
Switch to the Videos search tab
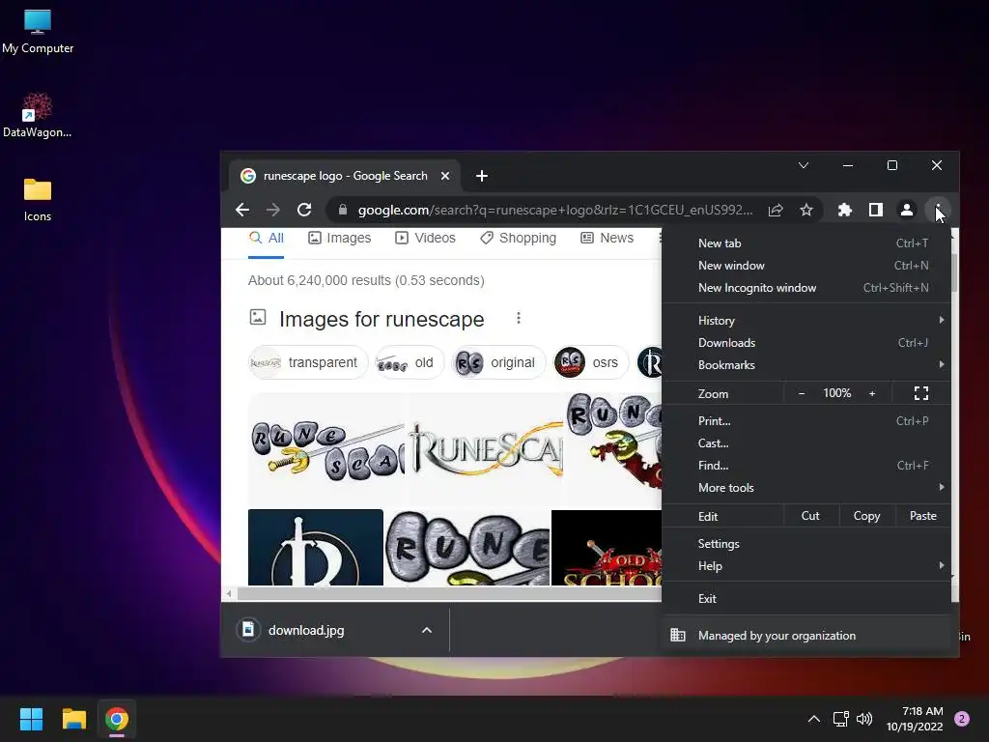425,239
